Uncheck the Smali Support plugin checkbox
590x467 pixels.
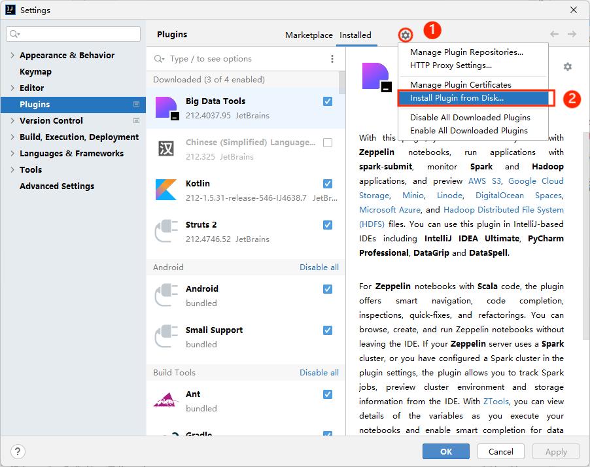(x=328, y=330)
